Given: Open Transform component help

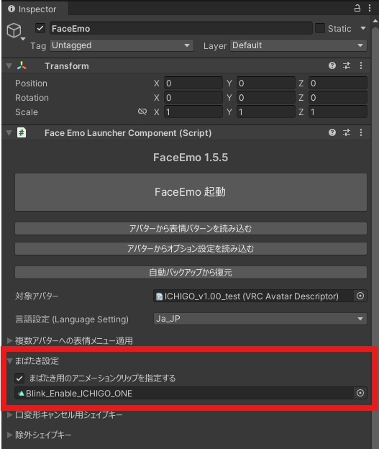Looking at the screenshot, I should tap(332, 65).
